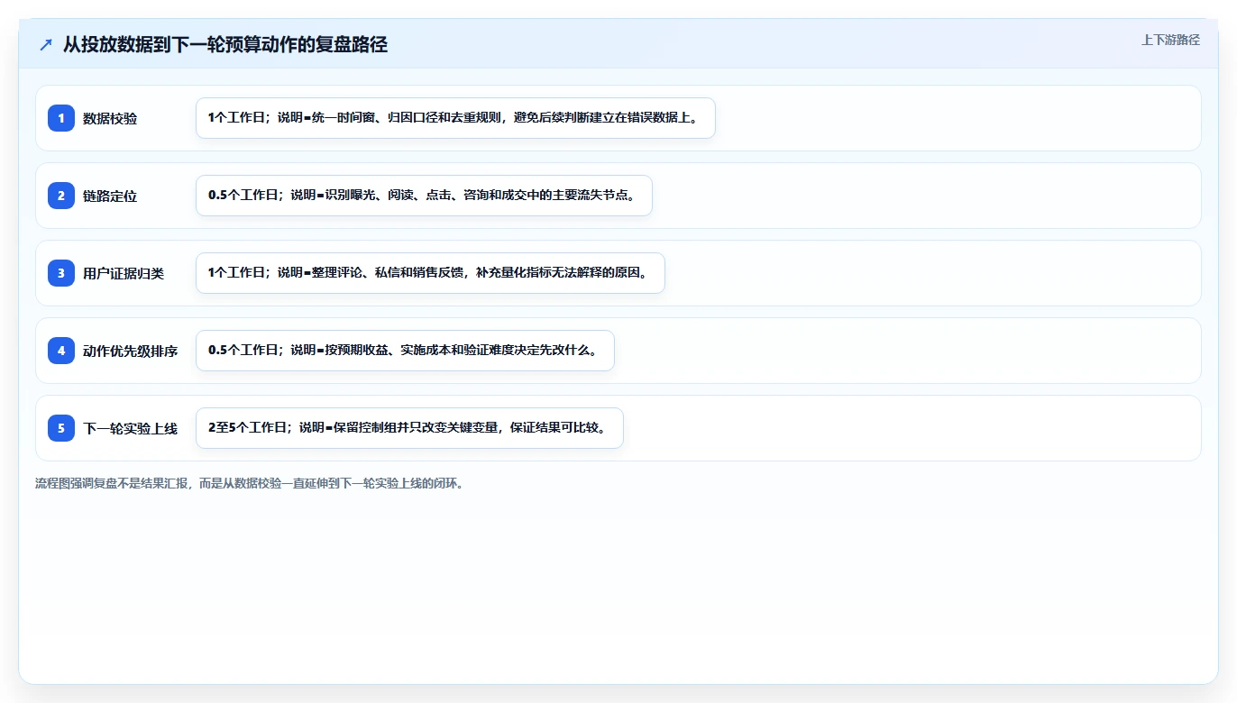Viewport: 1237px width, 703px height.
Task: Click the footer note starting 流程图强调复盘不是结果汇报
Action: (250, 483)
